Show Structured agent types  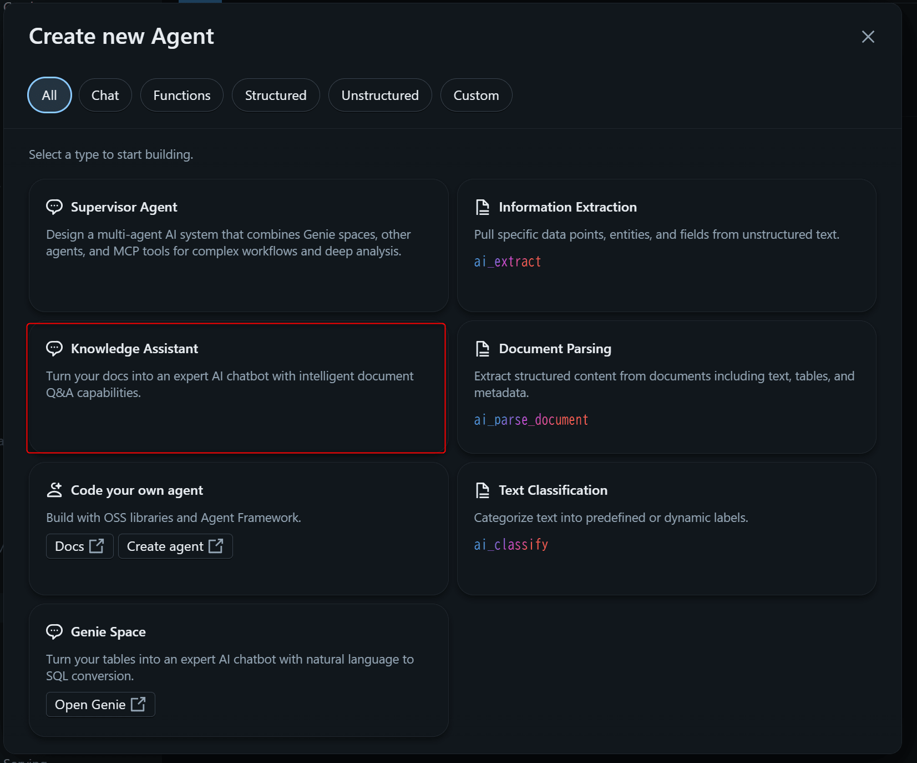tap(275, 96)
